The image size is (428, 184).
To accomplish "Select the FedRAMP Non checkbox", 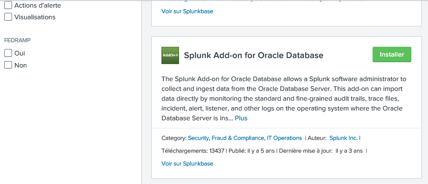I will 8,65.
